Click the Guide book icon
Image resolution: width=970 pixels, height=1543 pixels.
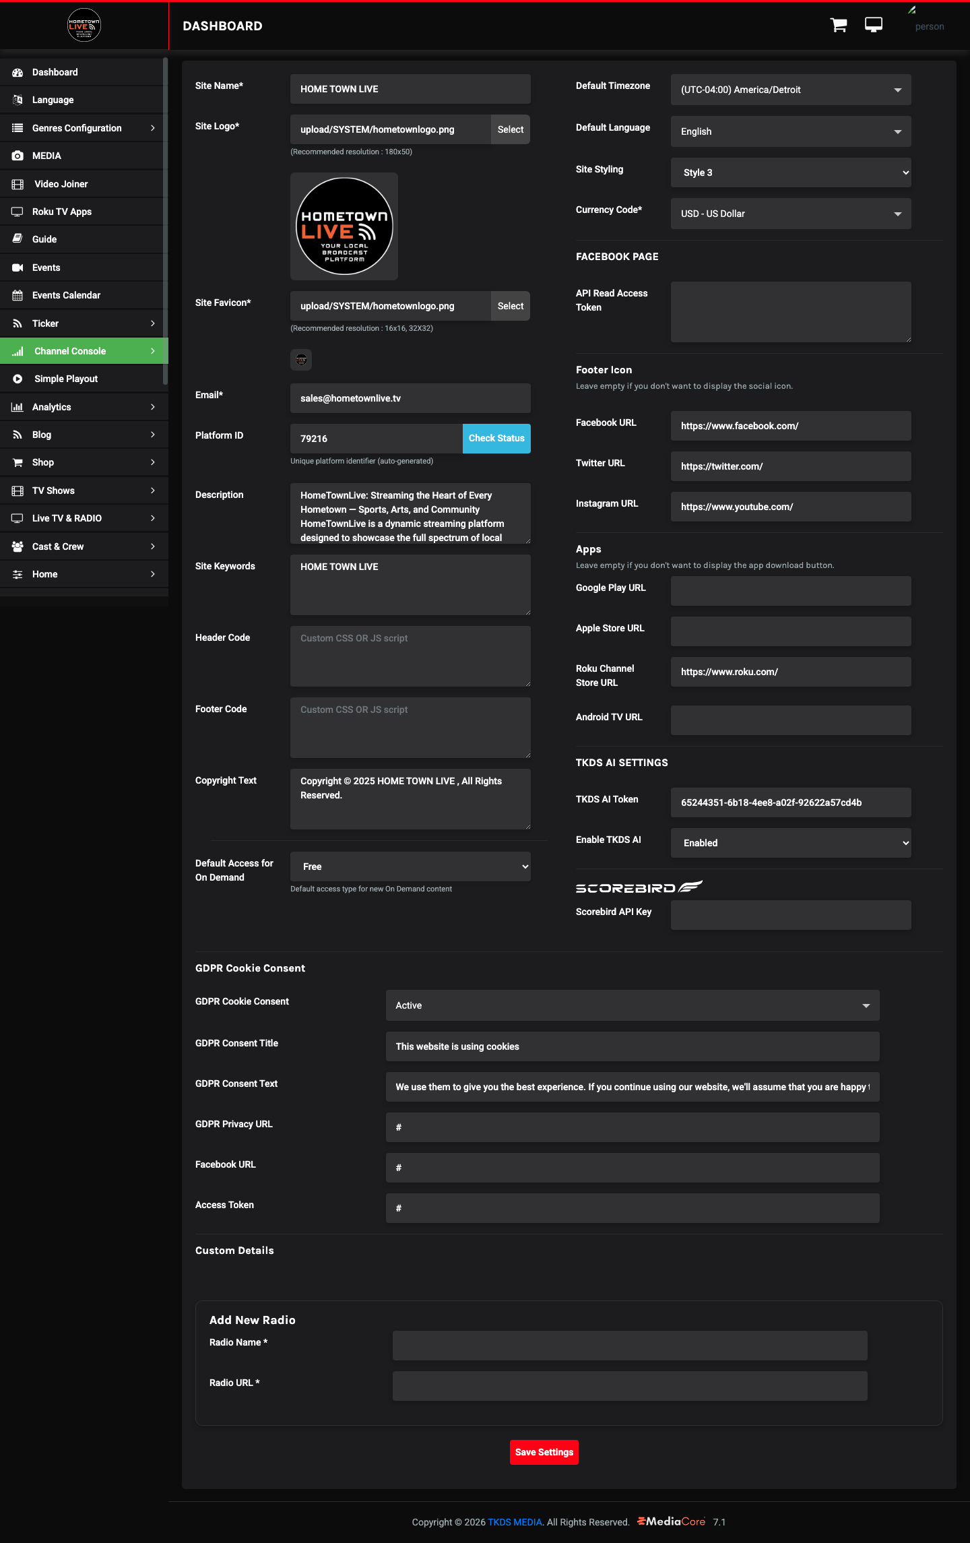(x=18, y=239)
